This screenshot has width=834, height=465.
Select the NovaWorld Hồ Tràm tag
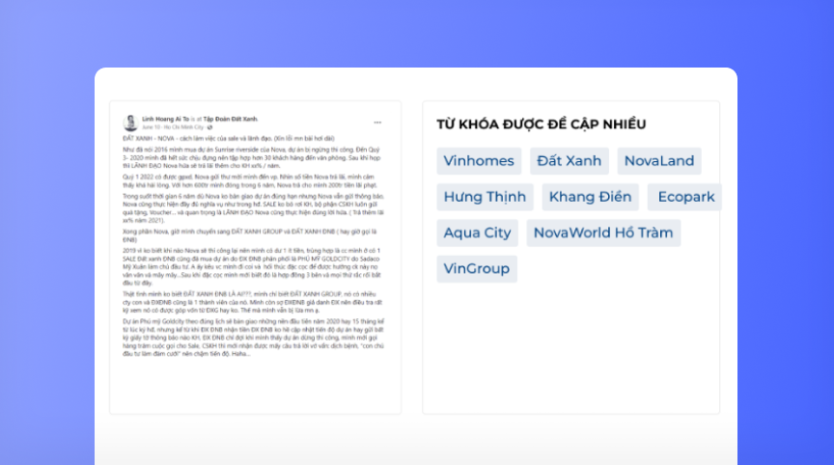[x=603, y=232]
